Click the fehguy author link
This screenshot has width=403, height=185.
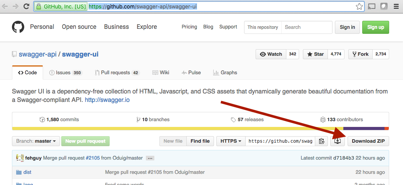click(33, 158)
